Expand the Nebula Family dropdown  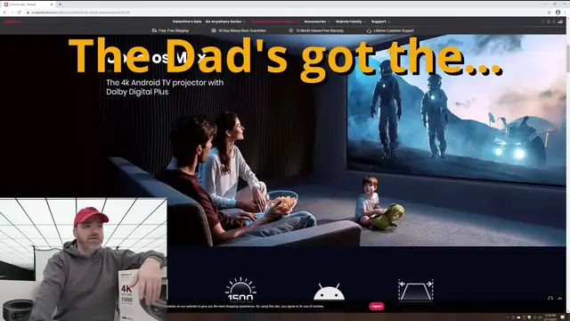click(351, 21)
